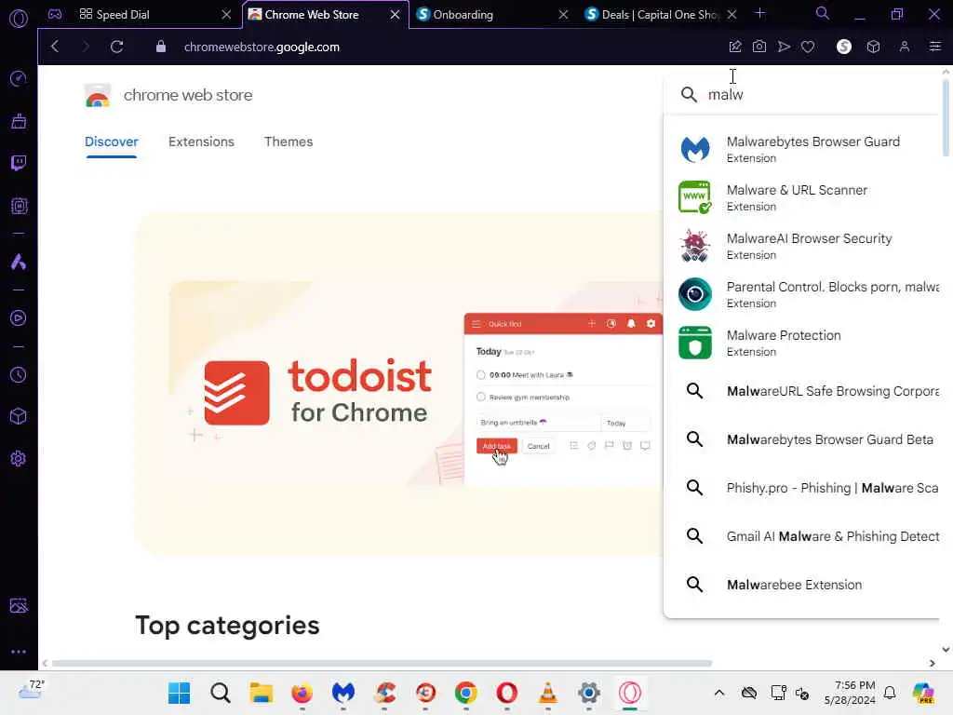Viewport: 953px width, 715px height.
Task: Open Windows taskbar Search
Action: coord(220,693)
